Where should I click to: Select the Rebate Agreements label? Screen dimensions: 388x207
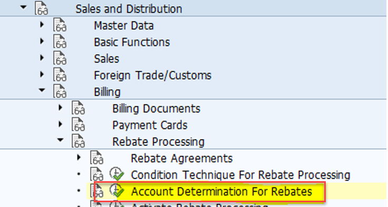[182, 159]
